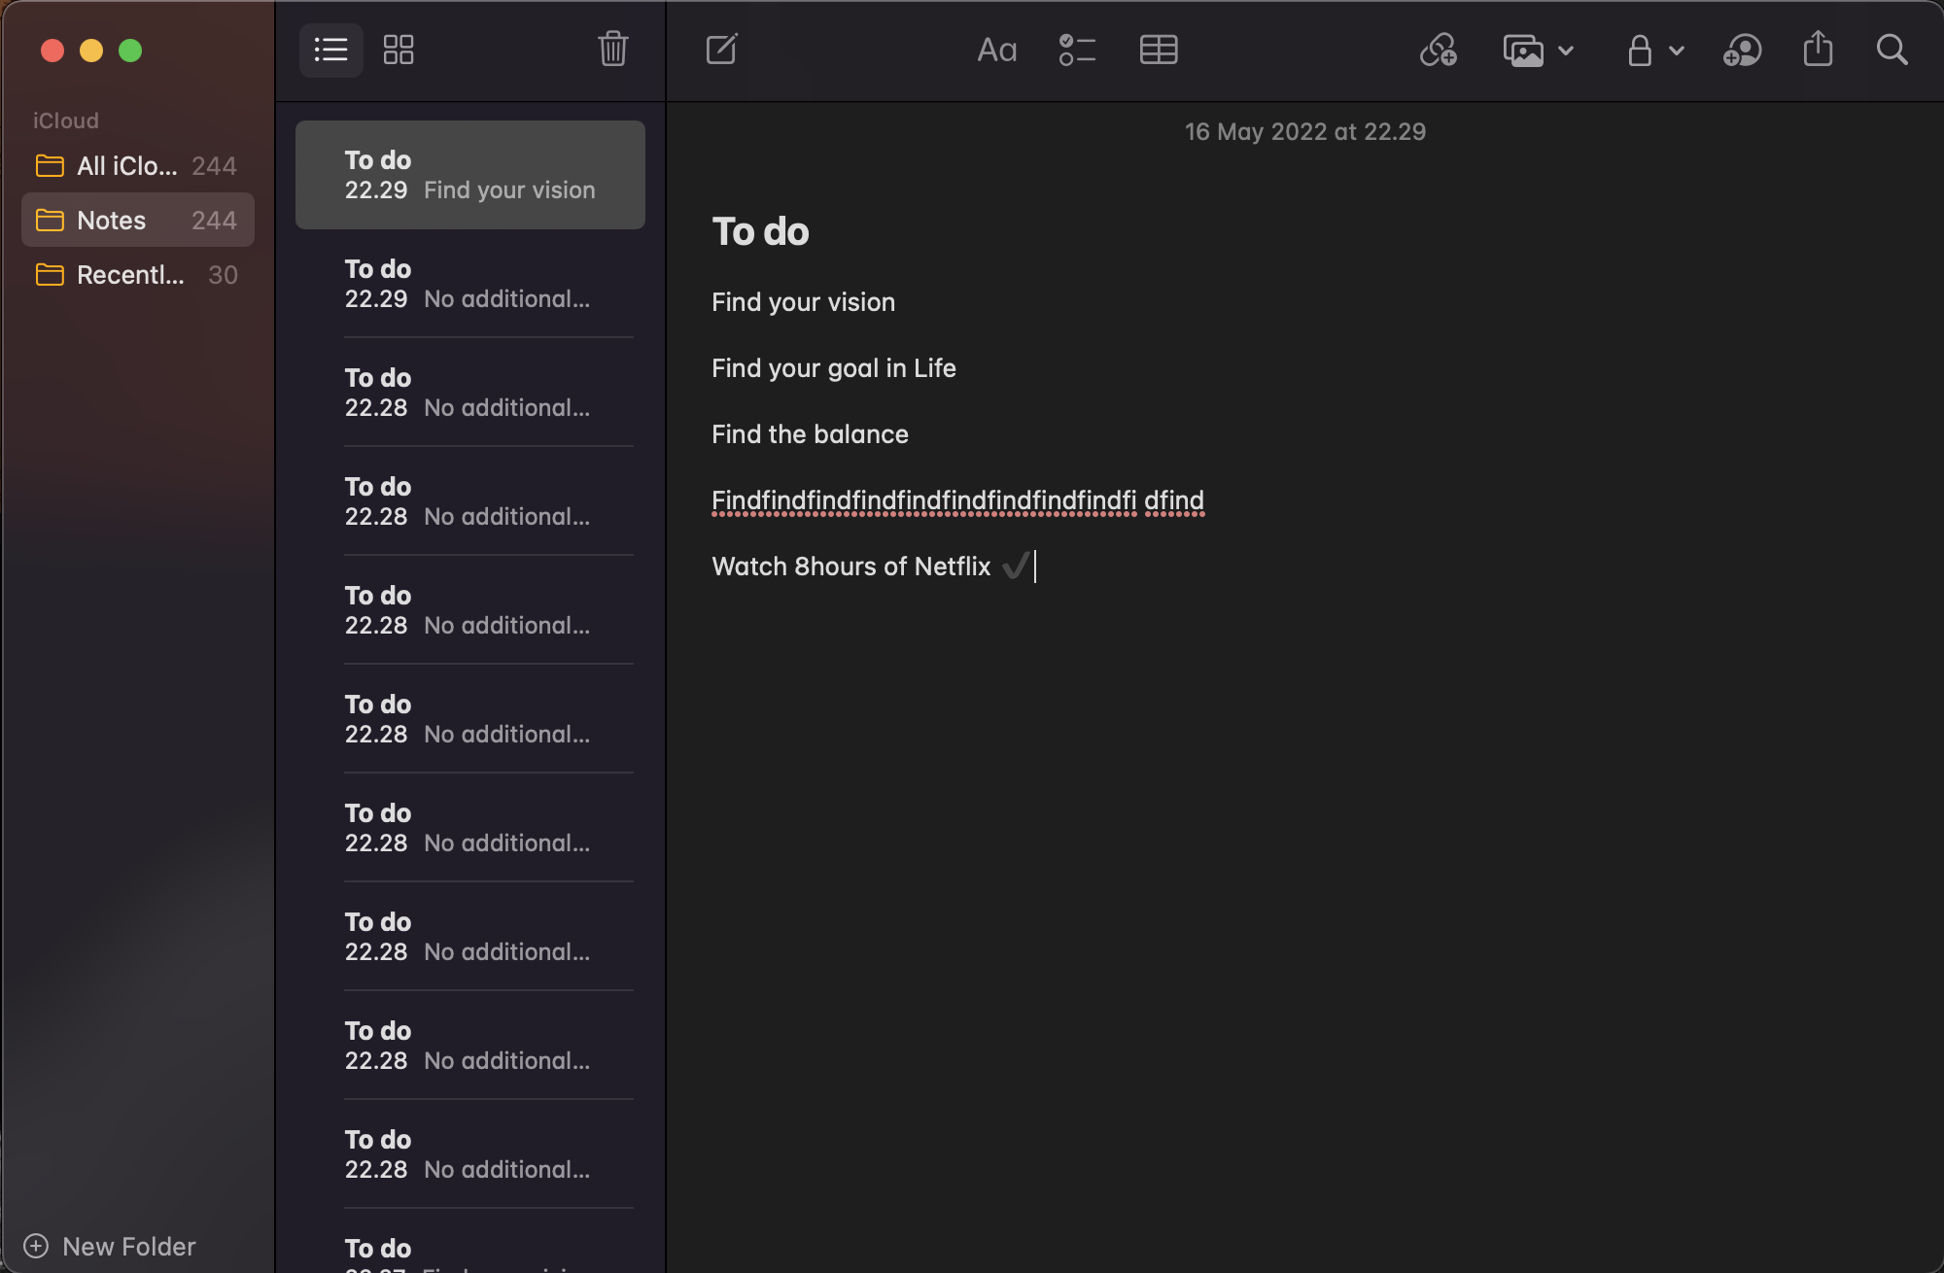Click the New Folder button
Image resolution: width=1944 pixels, height=1273 pixels.
[110, 1246]
